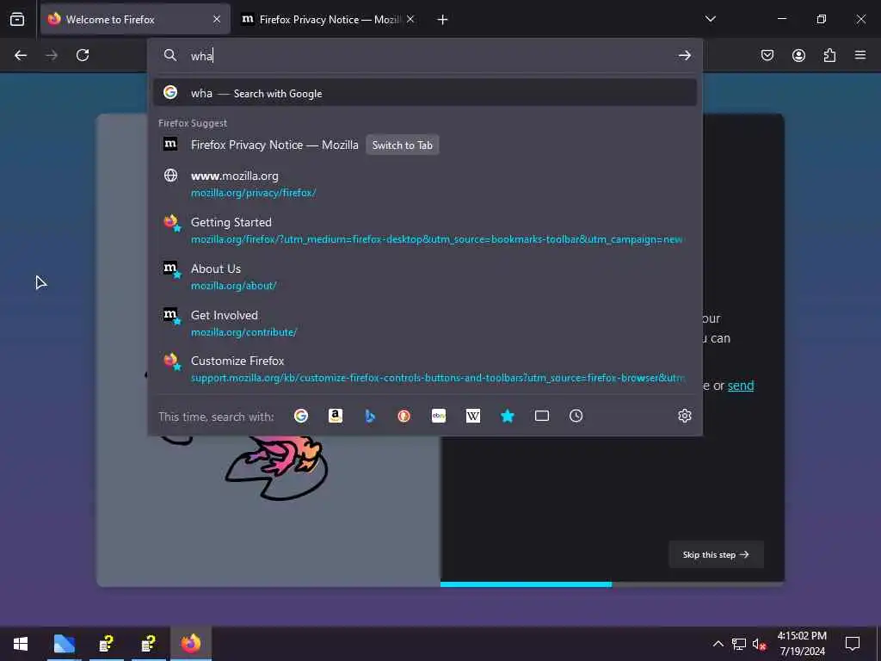The height and width of the screenshot is (661, 881).
Task: Search this time with eBay icon
Action: tap(439, 416)
